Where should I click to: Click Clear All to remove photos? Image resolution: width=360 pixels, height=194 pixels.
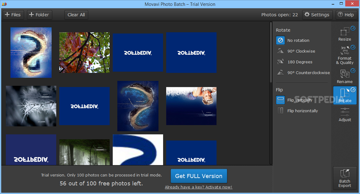click(x=76, y=15)
